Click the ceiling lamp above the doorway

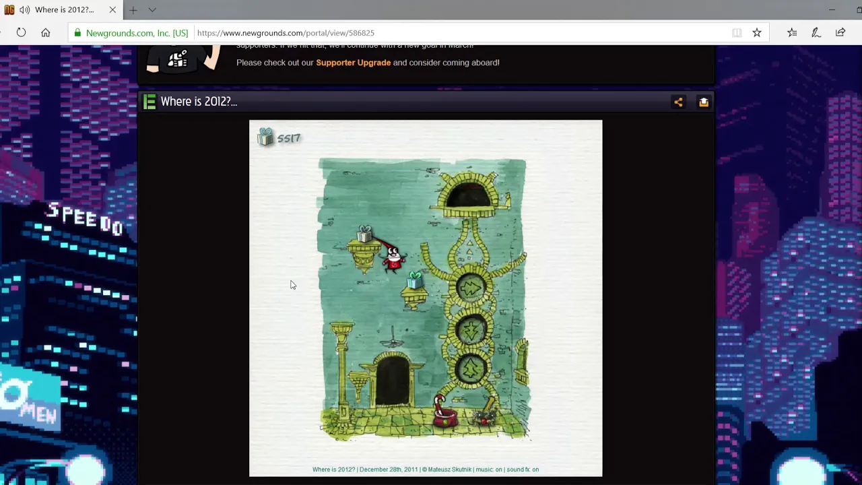(x=393, y=338)
